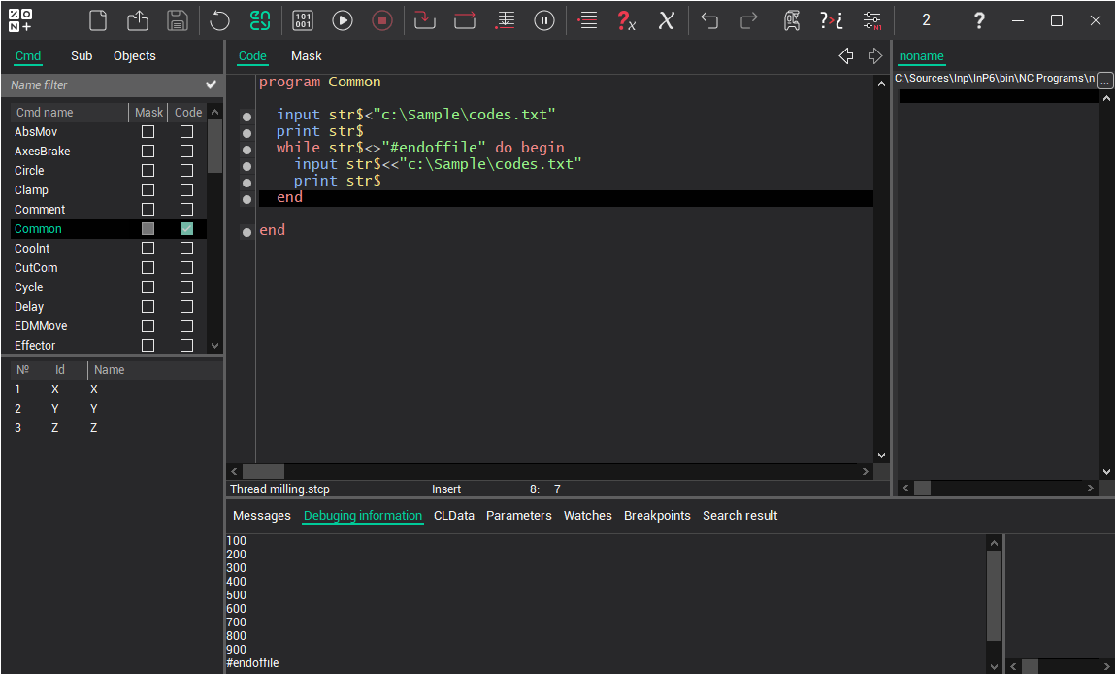Enable Mask checkbox for Circle command
The width and height of the screenshot is (1116, 675).
point(148,171)
